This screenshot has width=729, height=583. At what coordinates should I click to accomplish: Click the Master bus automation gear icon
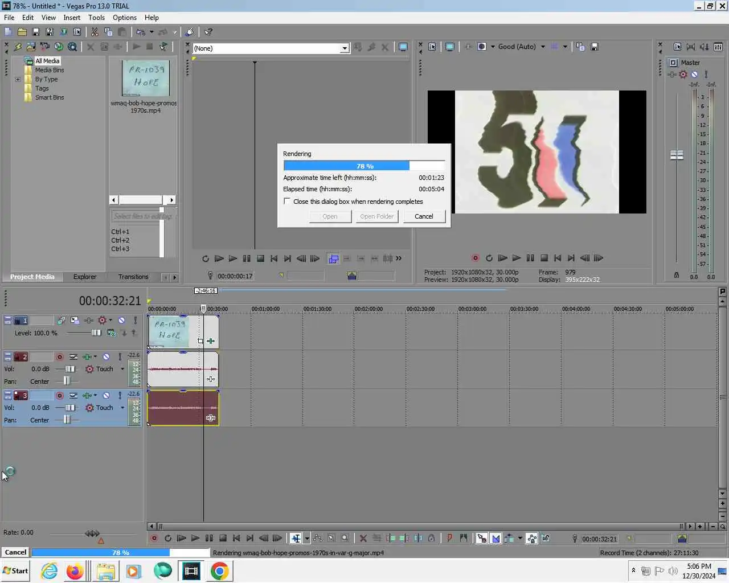tap(683, 75)
